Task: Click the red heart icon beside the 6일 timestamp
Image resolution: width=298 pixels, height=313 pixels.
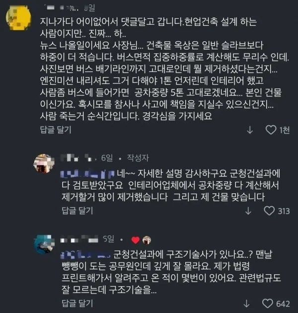Action: [x=136, y=240]
